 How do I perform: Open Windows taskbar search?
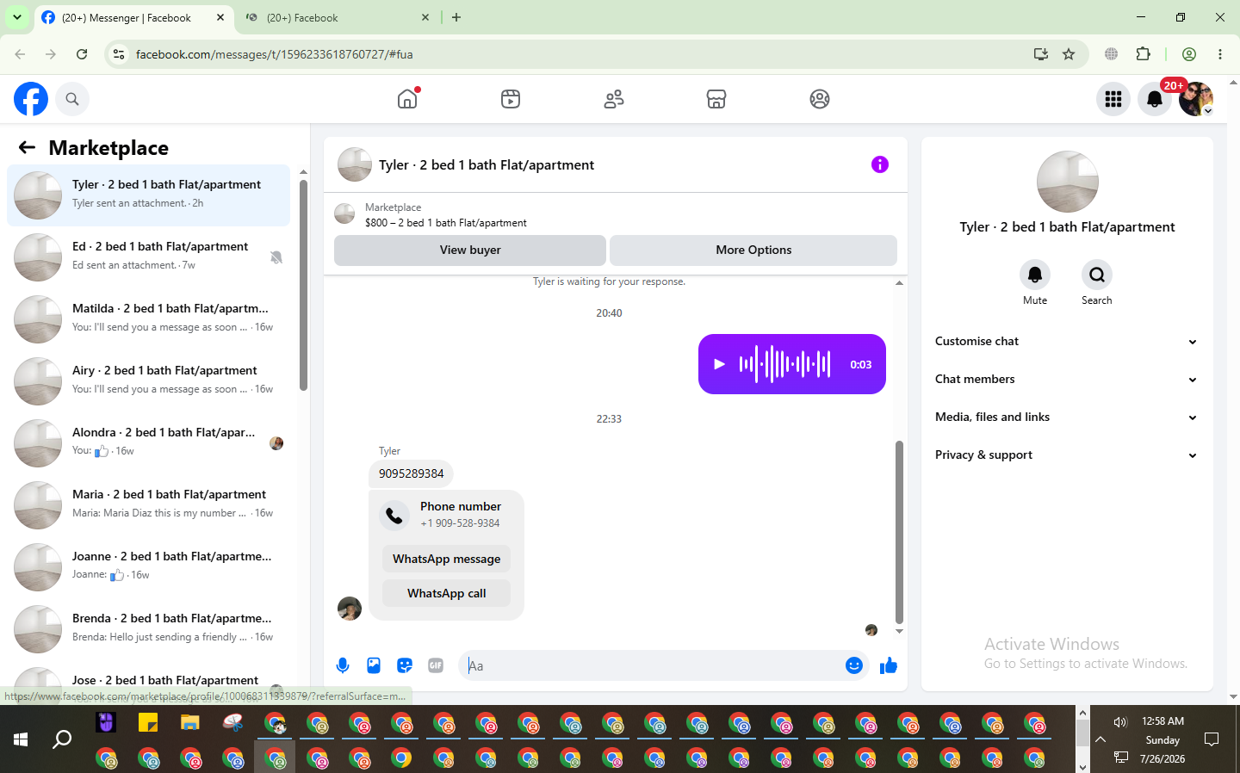point(62,739)
